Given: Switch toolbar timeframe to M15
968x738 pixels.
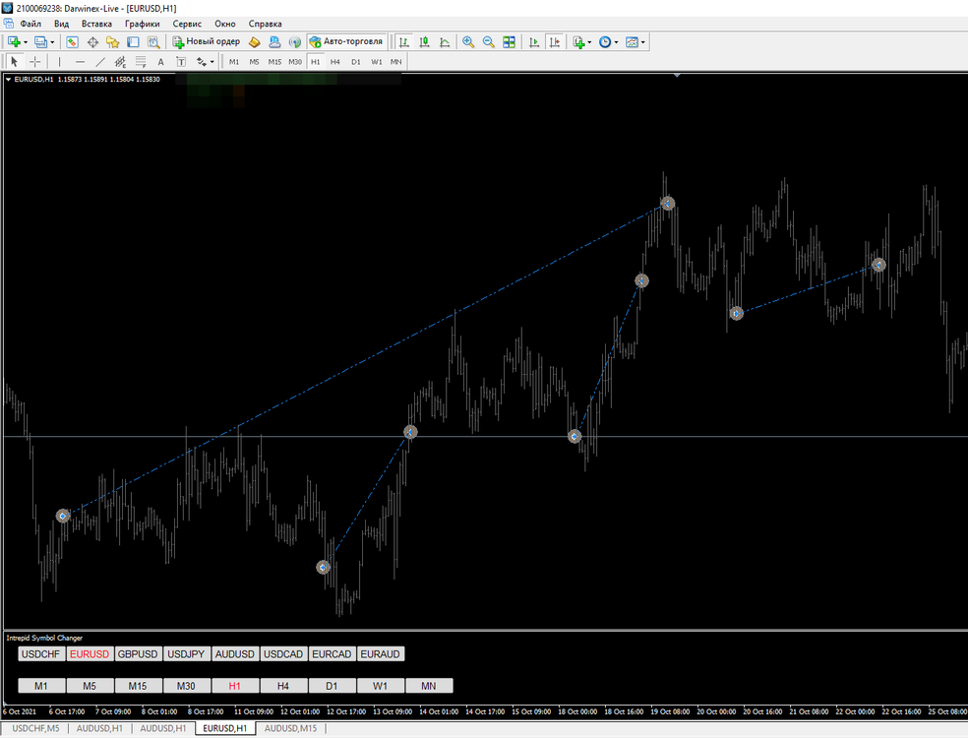Looking at the screenshot, I should (x=274, y=62).
